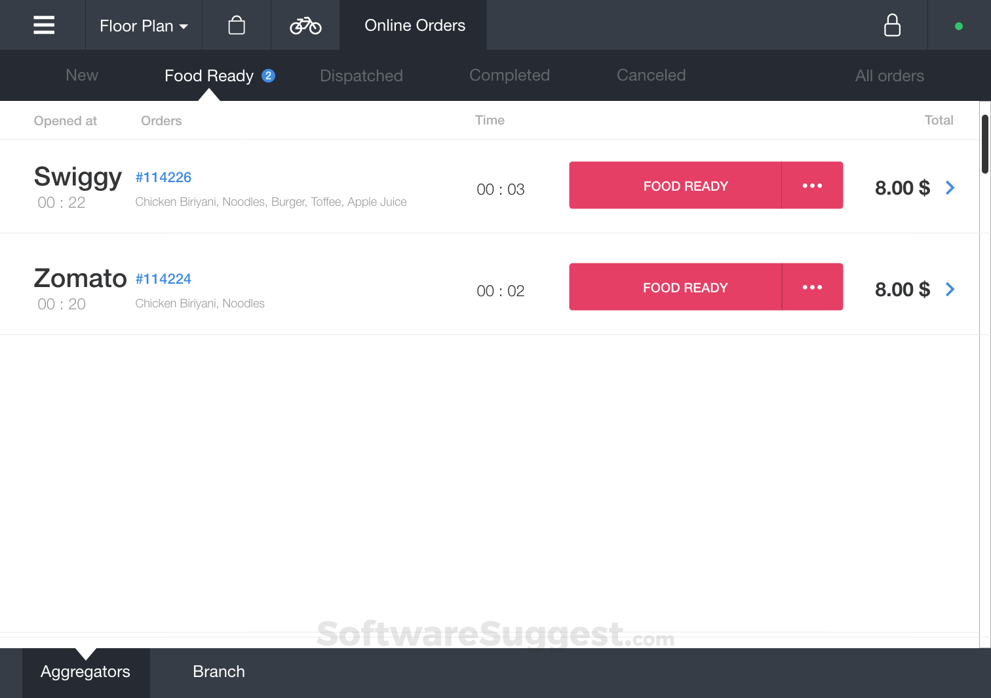This screenshot has width=991, height=698.
Task: Click the Opened at column header
Action: point(65,121)
